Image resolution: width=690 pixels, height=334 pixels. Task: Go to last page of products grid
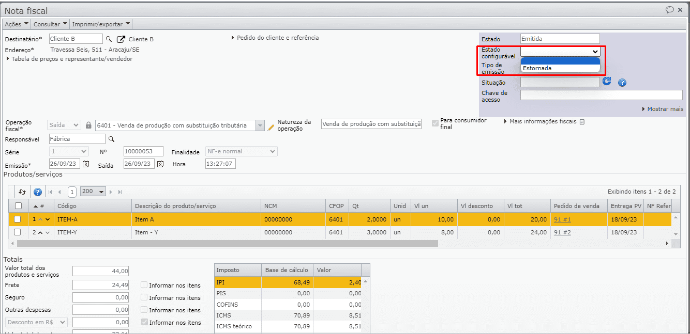point(120,192)
